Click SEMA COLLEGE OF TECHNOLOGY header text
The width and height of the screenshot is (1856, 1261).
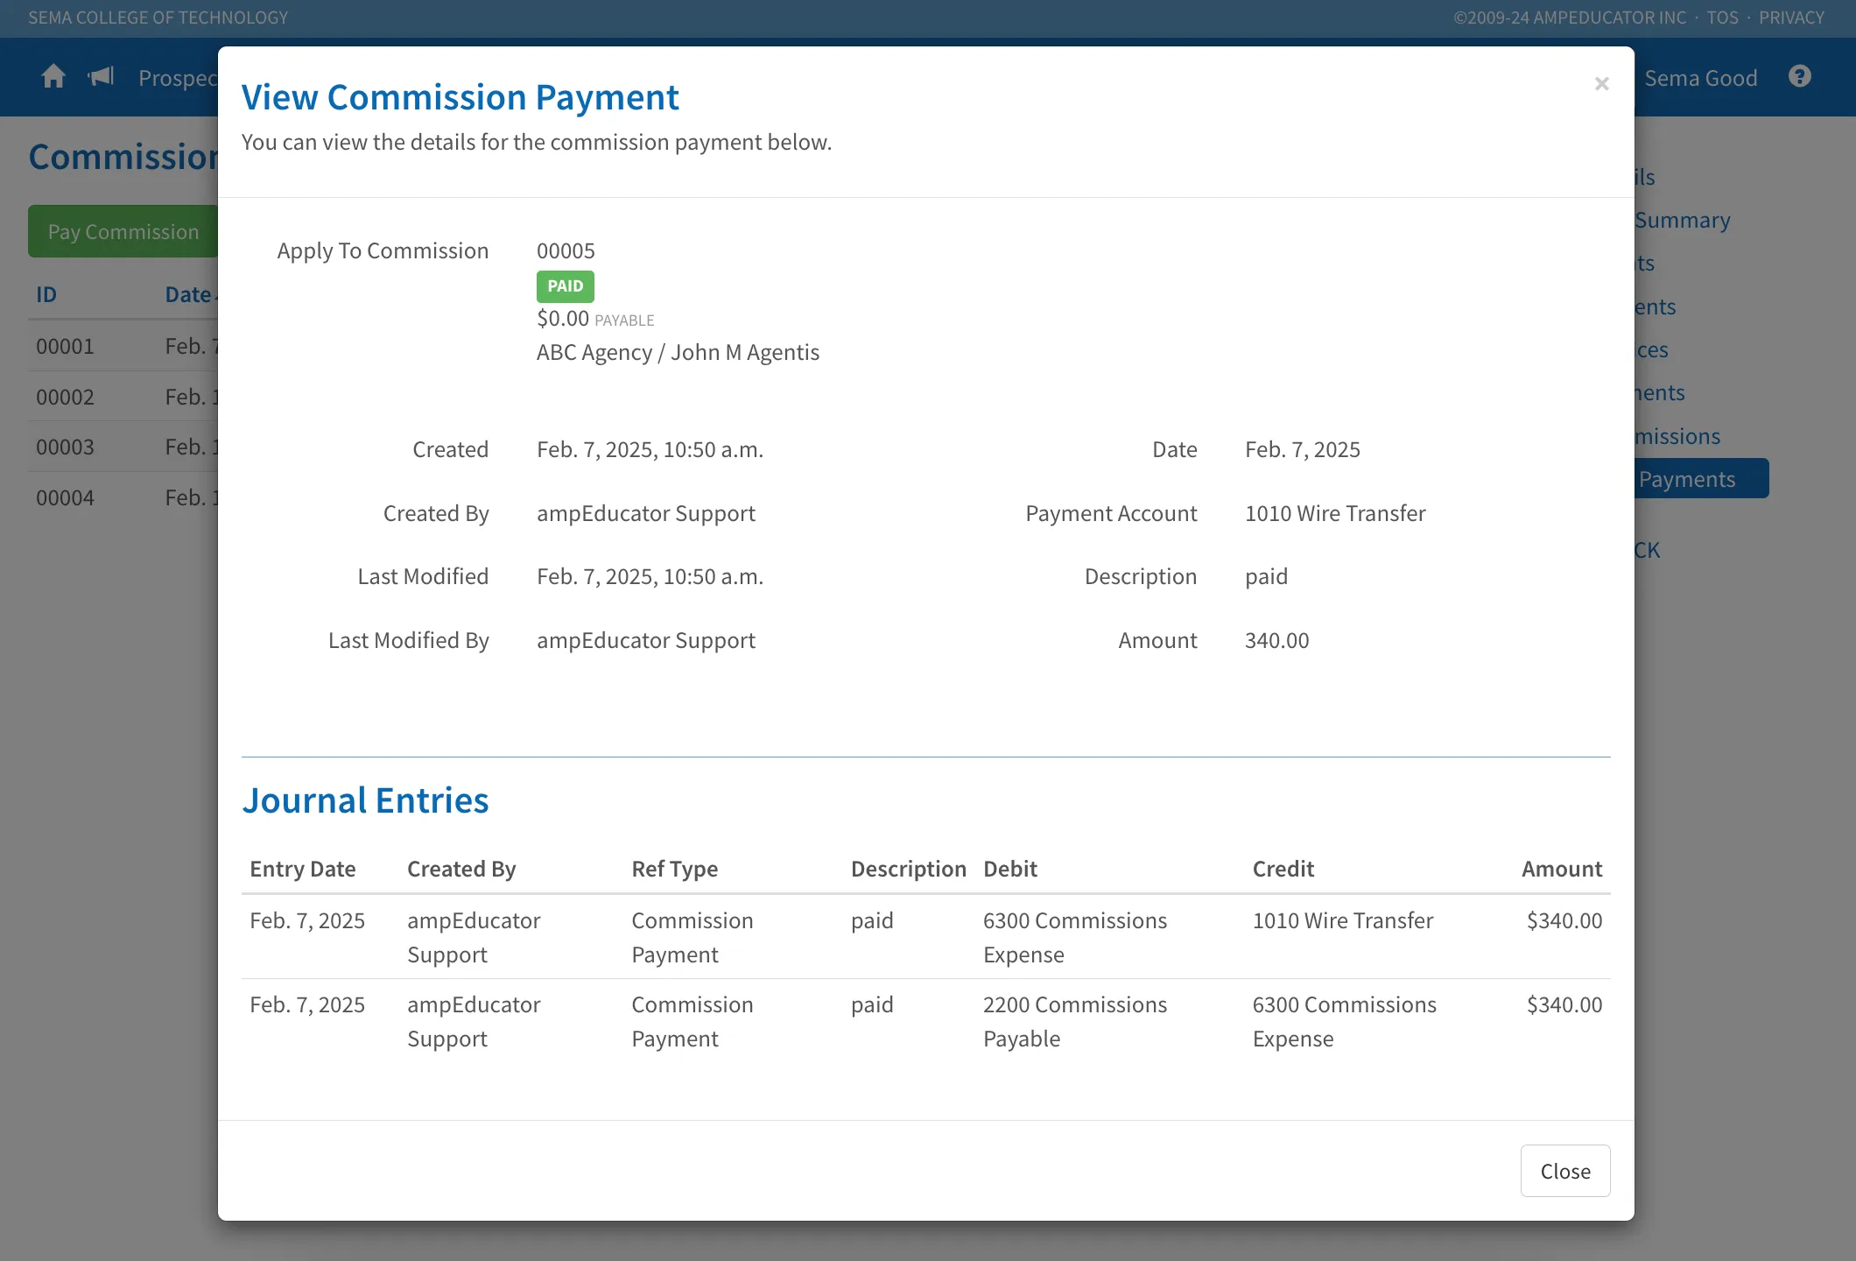pyautogui.click(x=158, y=18)
